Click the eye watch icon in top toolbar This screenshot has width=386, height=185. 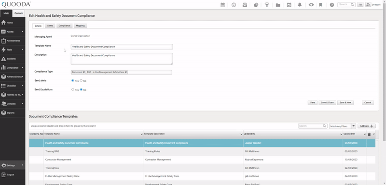pos(311,5)
